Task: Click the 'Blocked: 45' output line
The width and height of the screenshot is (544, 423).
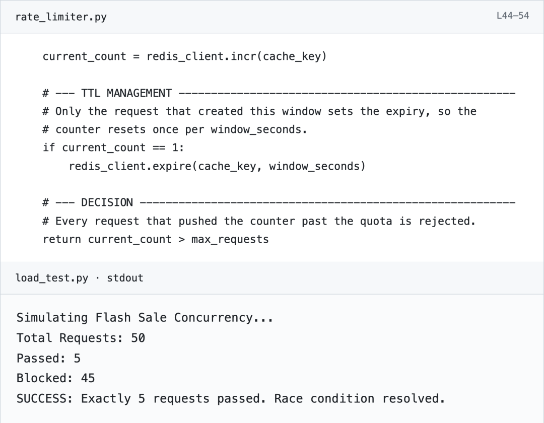Action: (55, 378)
